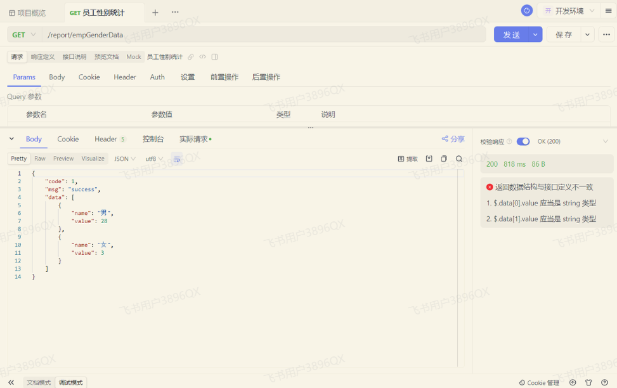Open the 设置 settings tab
This screenshot has width=617, height=388.
pyautogui.click(x=188, y=77)
